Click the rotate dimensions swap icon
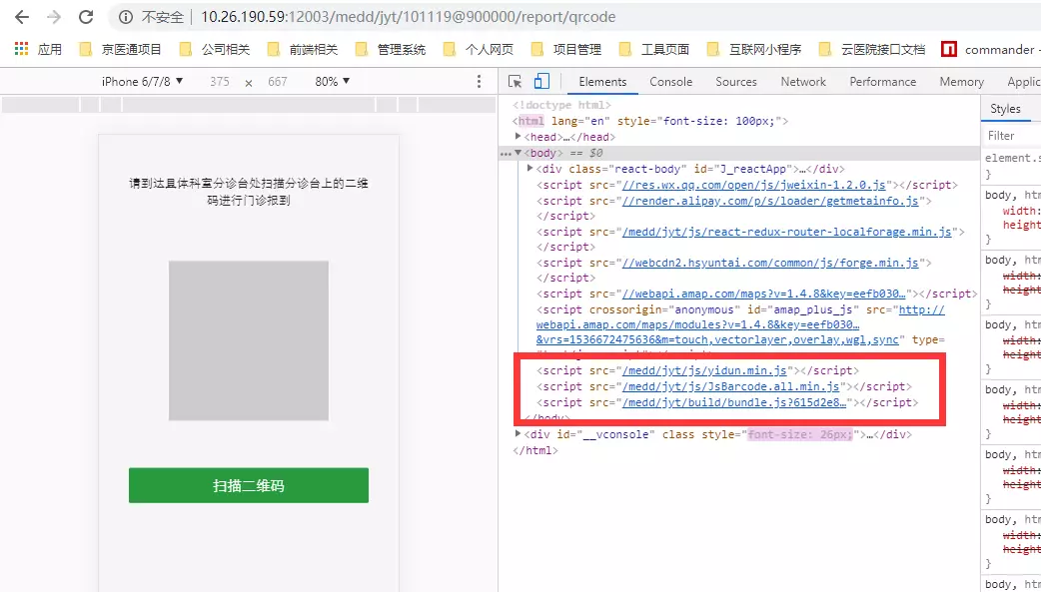 [x=249, y=83]
